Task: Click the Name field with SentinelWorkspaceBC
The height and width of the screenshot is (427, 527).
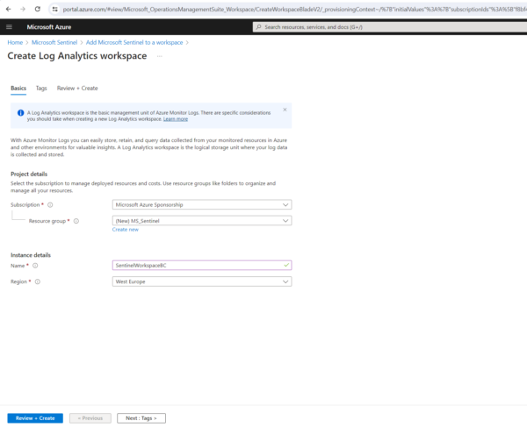Action: point(202,266)
